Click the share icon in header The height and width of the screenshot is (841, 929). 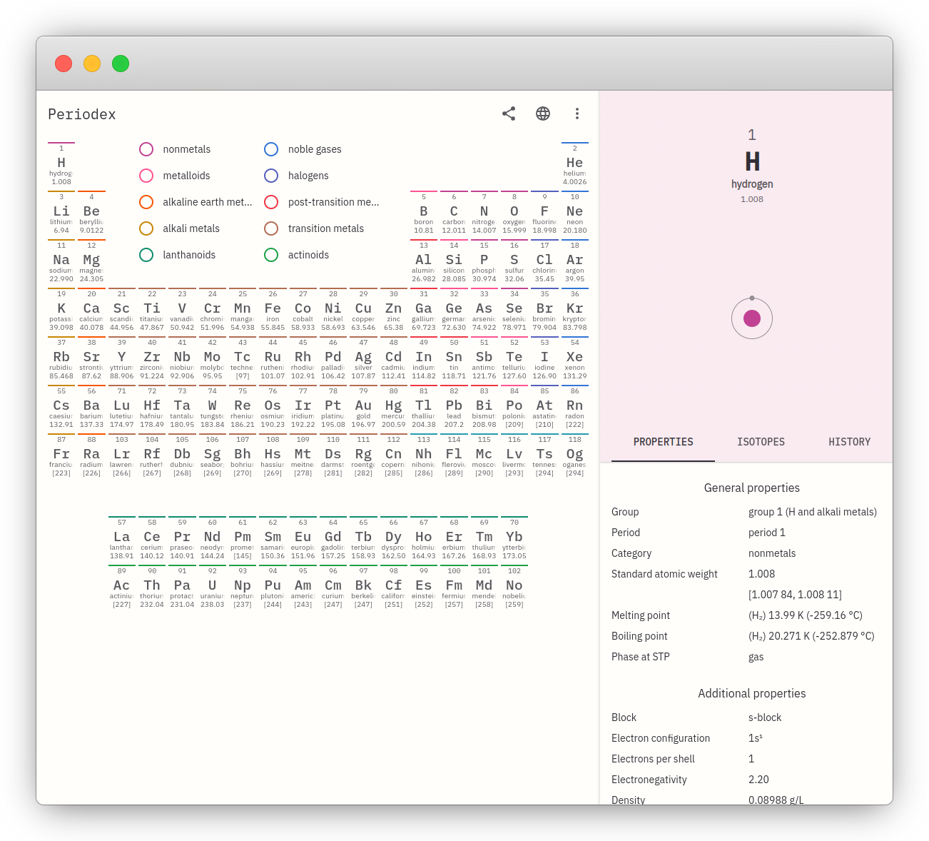[509, 114]
